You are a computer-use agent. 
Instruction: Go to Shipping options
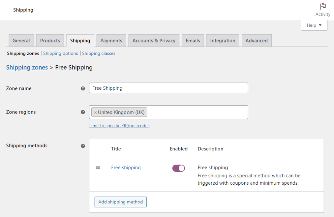(x=60, y=53)
